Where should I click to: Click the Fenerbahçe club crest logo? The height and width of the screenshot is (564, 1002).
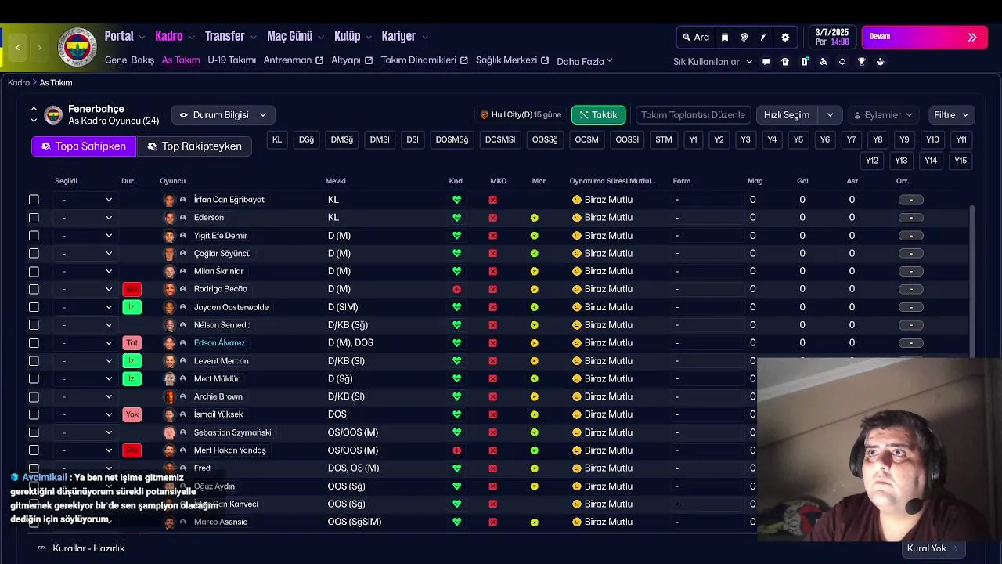77,48
